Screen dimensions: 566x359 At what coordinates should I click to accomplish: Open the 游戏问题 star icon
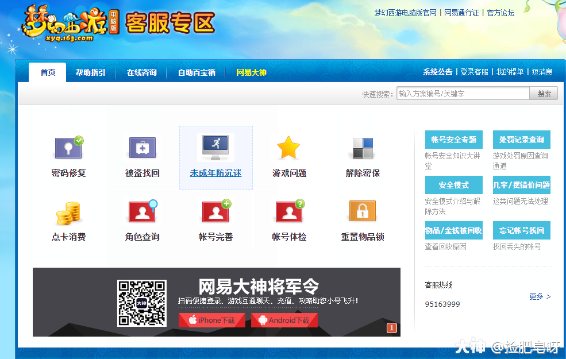tap(288, 147)
